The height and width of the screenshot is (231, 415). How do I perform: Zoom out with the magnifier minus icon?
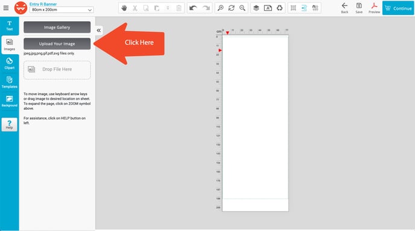(x=242, y=8)
